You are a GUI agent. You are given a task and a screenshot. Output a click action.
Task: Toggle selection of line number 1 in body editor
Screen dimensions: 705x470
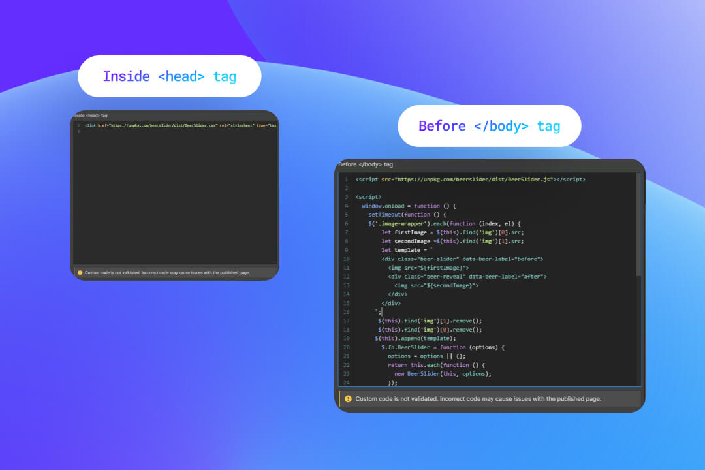point(346,179)
